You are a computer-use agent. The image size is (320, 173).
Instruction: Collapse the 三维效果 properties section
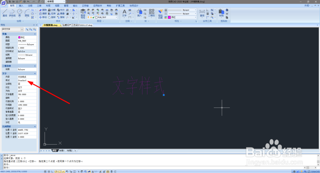pyautogui.click(x=35, y=66)
